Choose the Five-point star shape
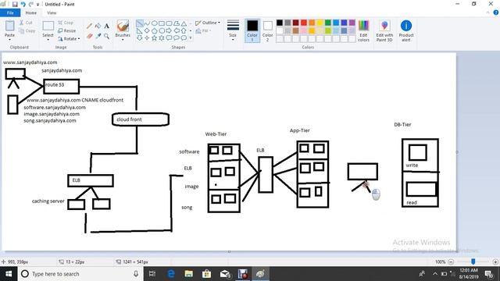Viewport: 500px width, 281px height. pyautogui.click(x=155, y=38)
